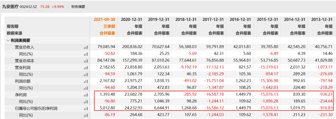Open chart icon for 营业总成本 row
This screenshot has height=119, width=336.
[x=86, y=61]
